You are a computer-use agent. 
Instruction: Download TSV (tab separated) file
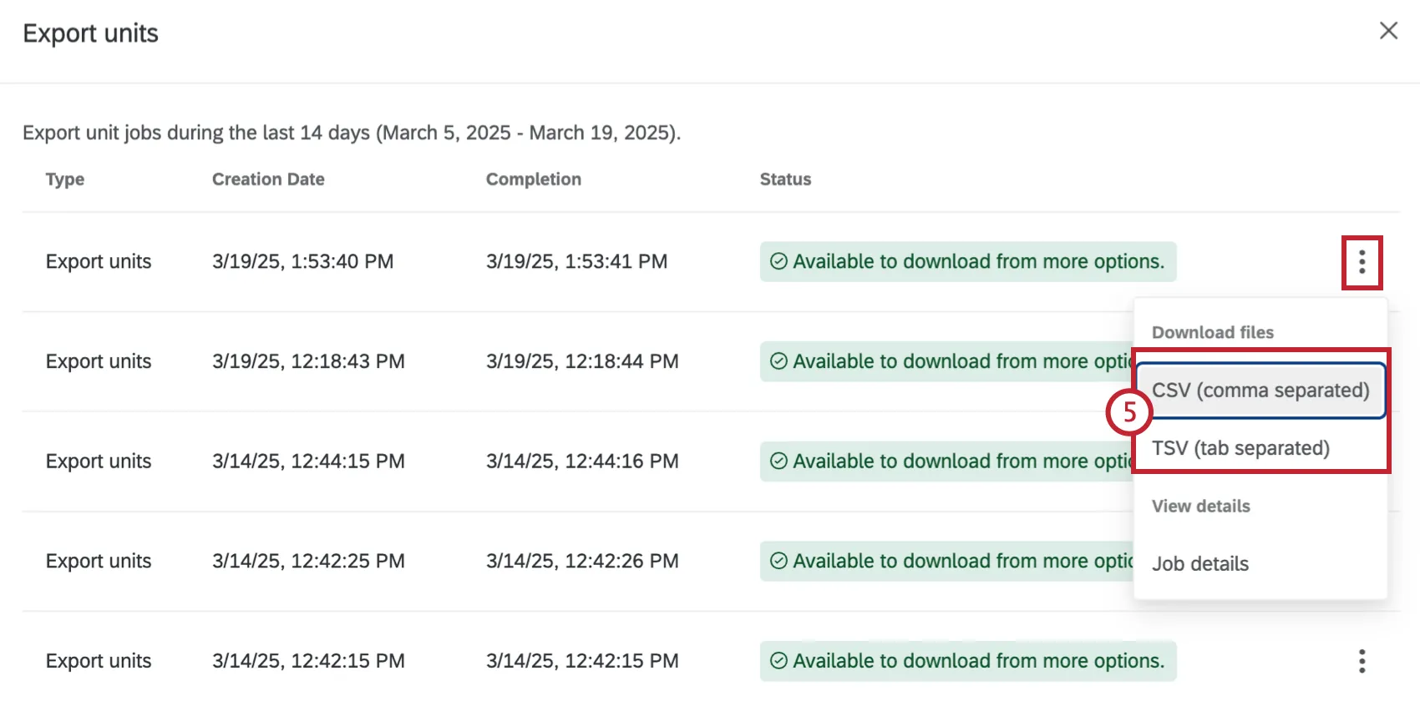[x=1240, y=448]
